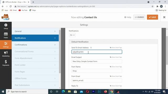Expand the Confirmations settings section
The height and width of the screenshot is (94, 168).
click(x=35, y=45)
